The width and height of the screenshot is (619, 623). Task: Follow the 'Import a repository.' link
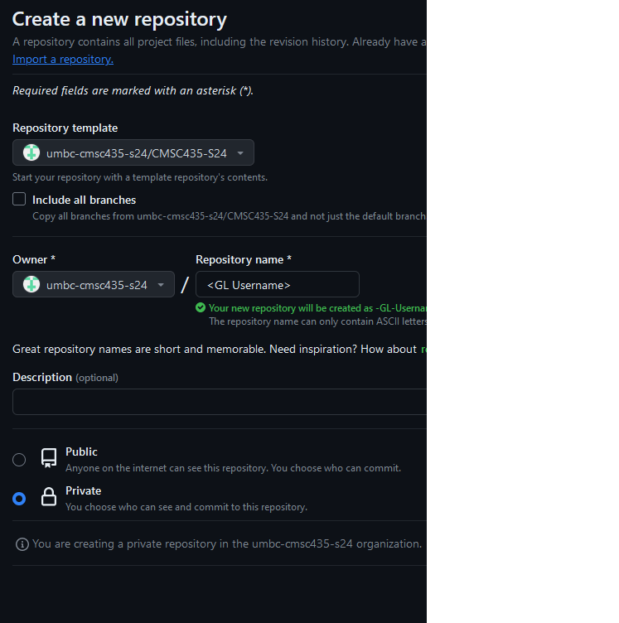63,59
